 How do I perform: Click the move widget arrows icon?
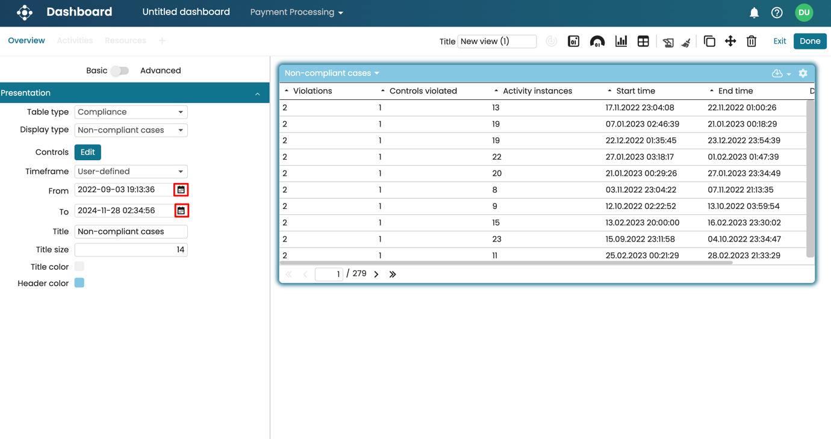tap(730, 42)
